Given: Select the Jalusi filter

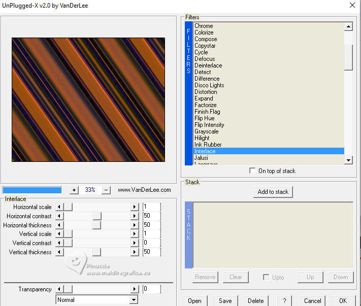Looking at the screenshot, I should tap(201, 158).
